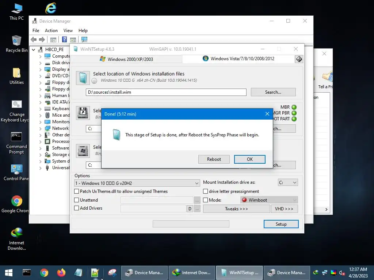The image size is (374, 280).
Task: Open the Tweaks >>> options
Action: [236, 209]
